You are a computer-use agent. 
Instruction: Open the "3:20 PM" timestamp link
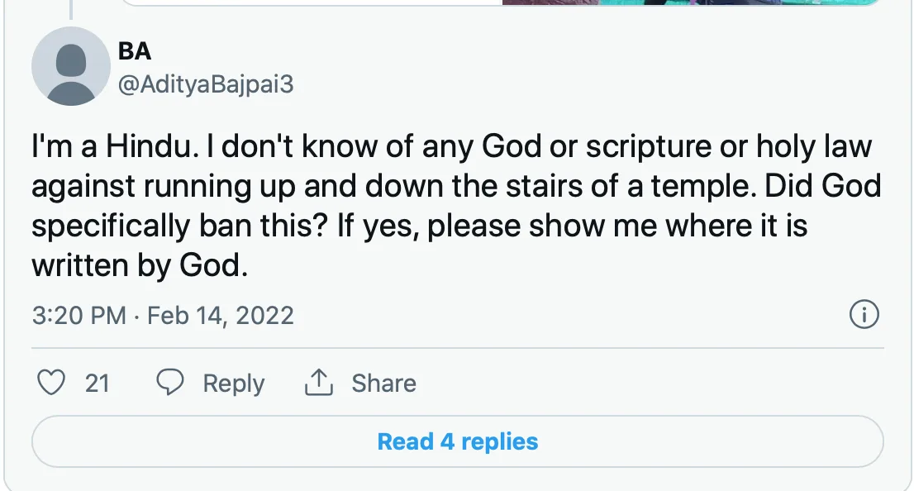coord(79,315)
